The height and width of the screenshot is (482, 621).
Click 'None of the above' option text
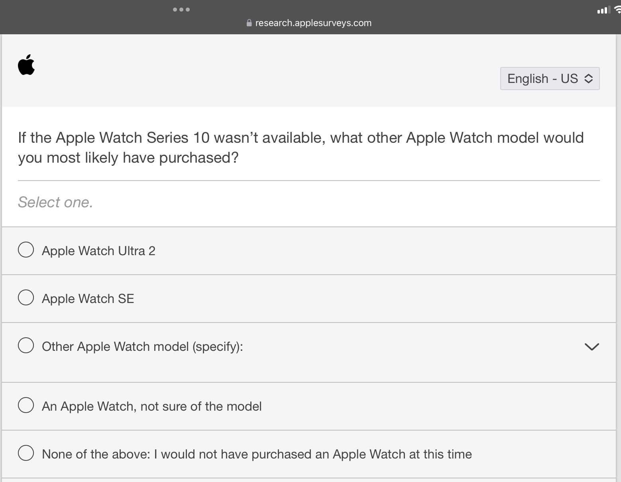[x=257, y=454]
